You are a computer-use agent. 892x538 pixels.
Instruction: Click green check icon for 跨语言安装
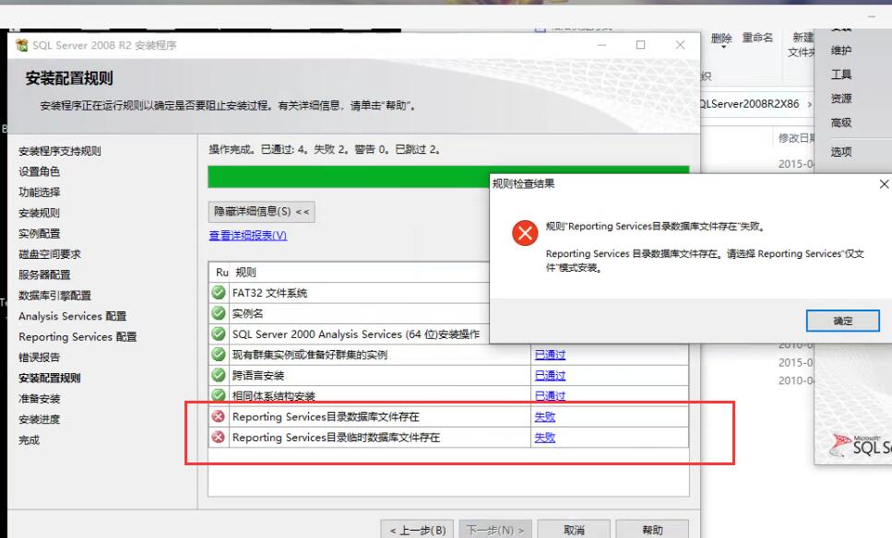point(219,375)
